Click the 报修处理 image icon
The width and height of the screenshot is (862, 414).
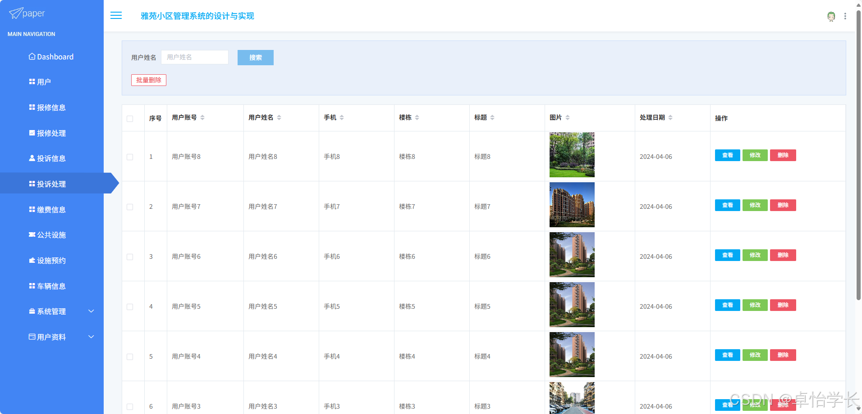[32, 133]
